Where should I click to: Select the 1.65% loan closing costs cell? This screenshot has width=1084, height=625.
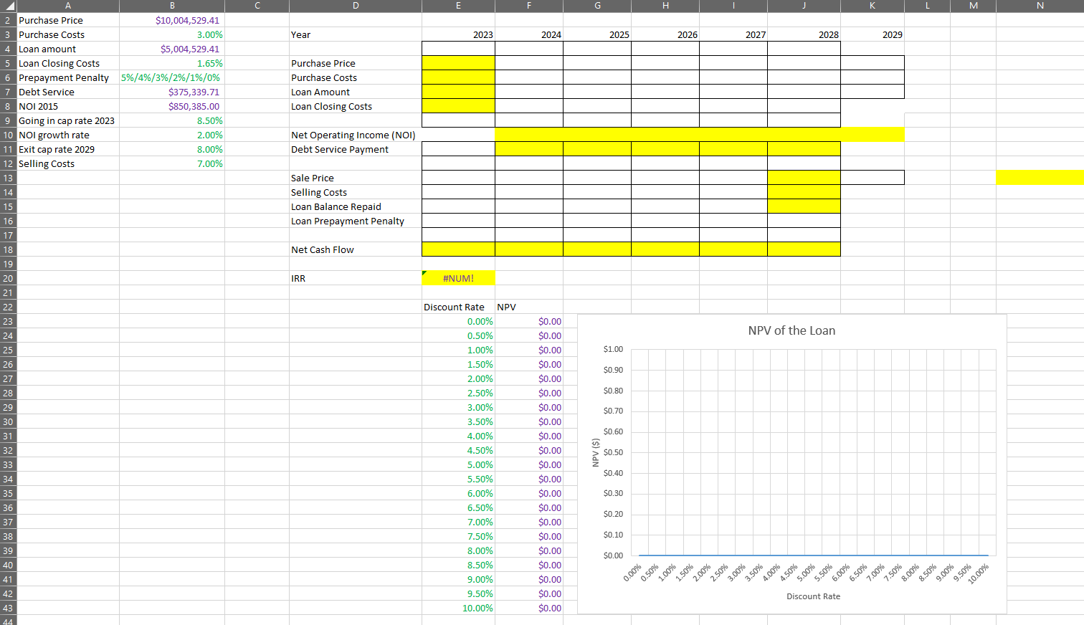point(172,63)
